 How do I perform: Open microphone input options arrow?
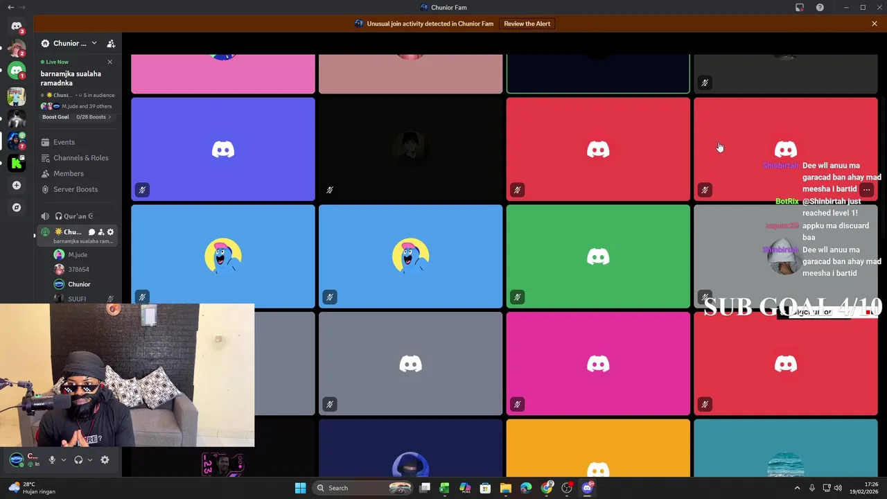coord(64,459)
